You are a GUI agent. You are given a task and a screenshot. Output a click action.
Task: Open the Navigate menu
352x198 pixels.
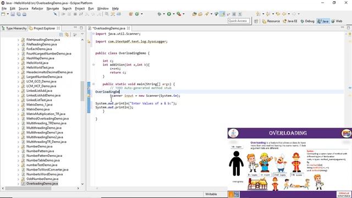pos(53,9)
